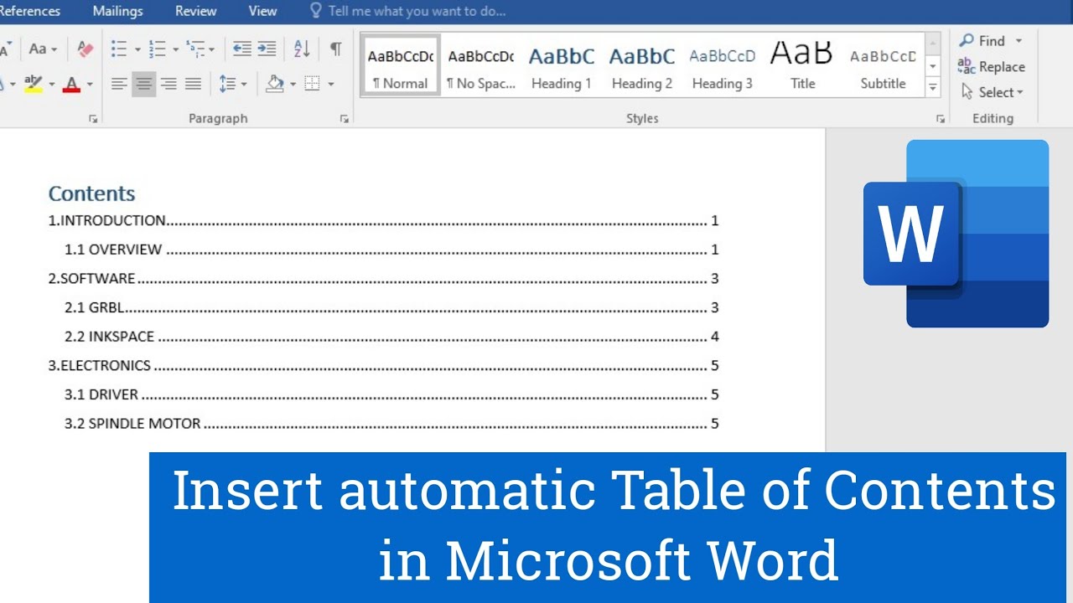Apply the yellow text highlight pen
The height and width of the screenshot is (603, 1073).
[x=33, y=84]
